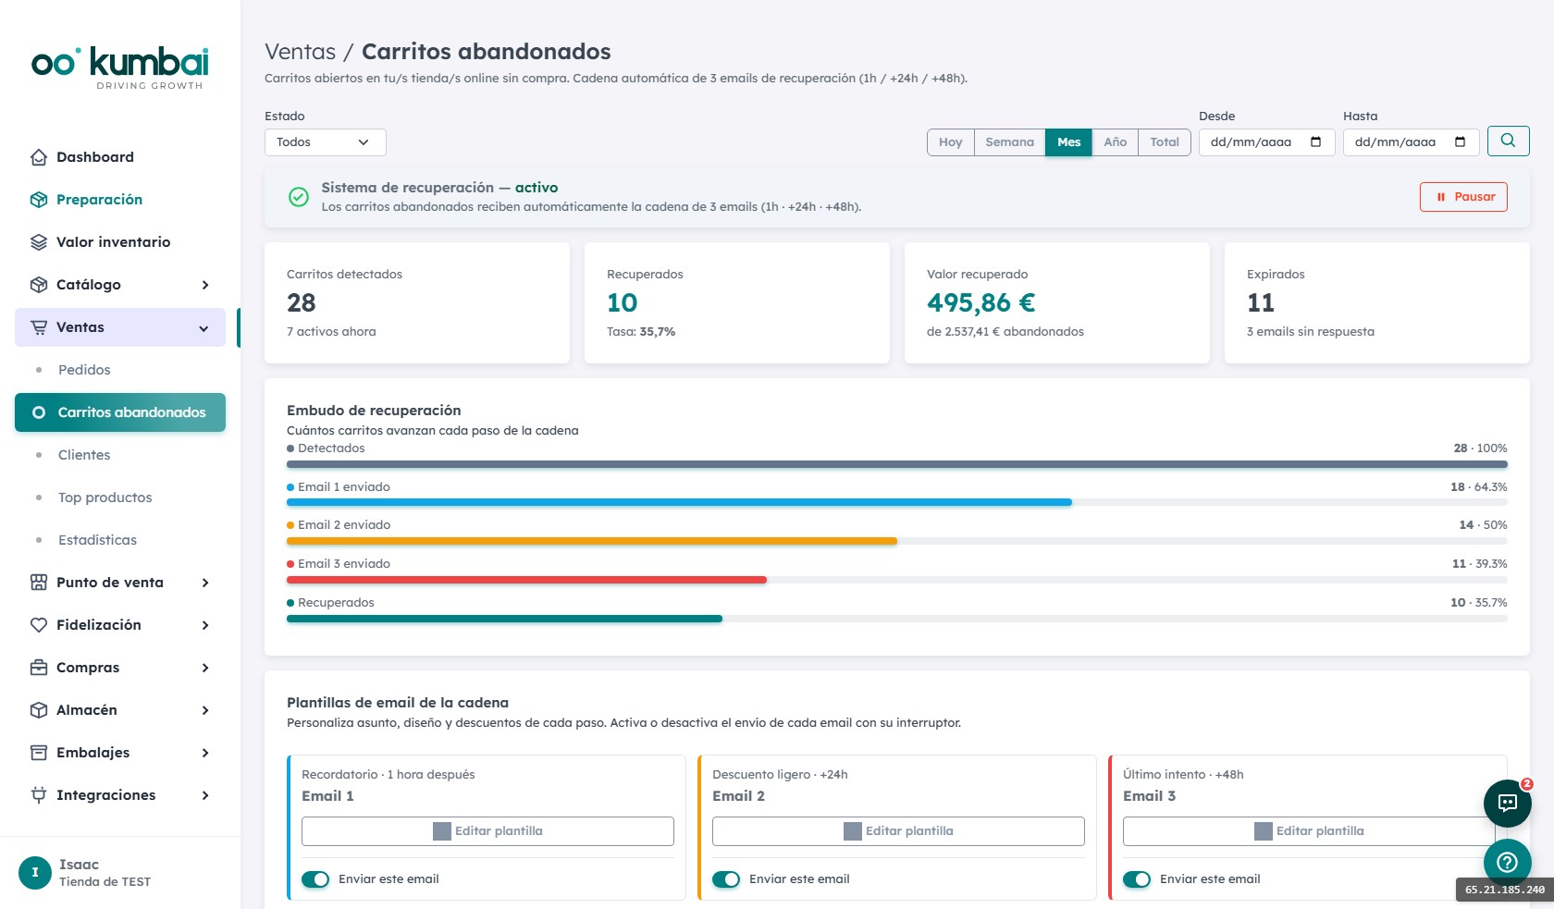This screenshot has width=1554, height=909.
Task: Select the Año period tab
Action: [1116, 142]
